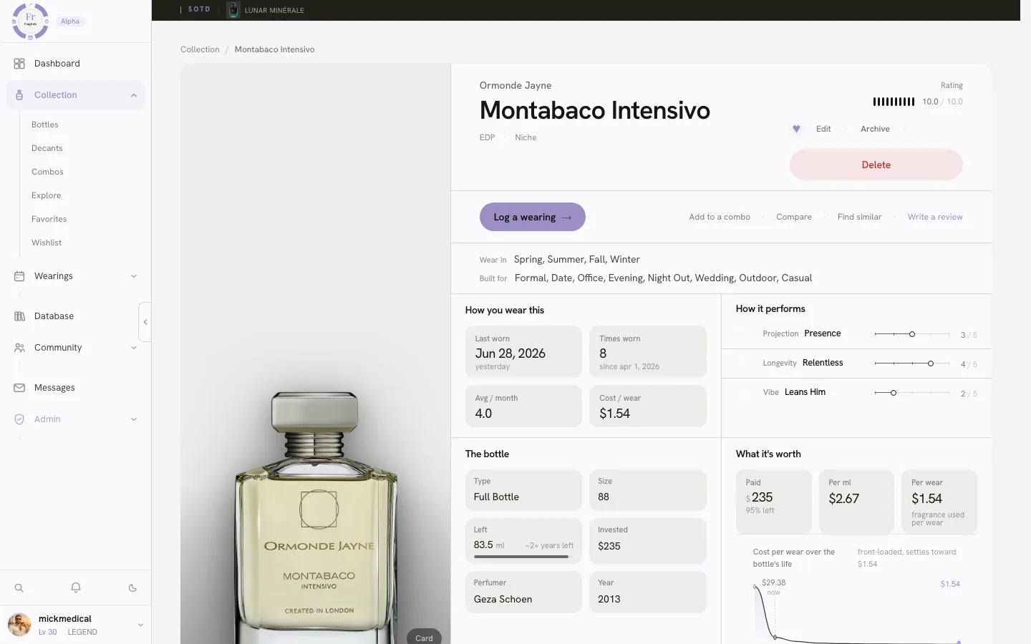Open Favorites in the Collection submenu
This screenshot has height=644, width=1031.
point(49,219)
